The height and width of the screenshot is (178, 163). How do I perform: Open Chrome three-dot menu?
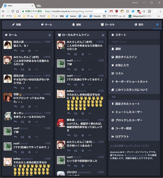(x=160, y=11)
